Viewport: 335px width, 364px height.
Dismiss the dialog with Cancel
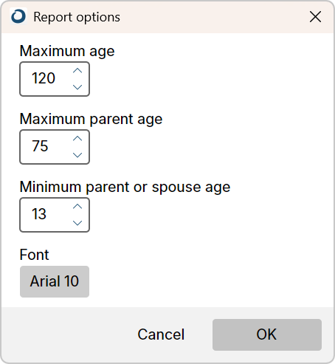point(161,334)
